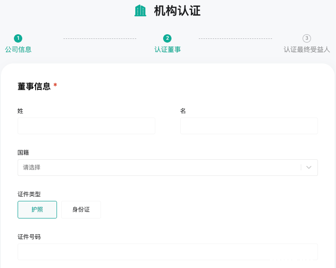Open the 国籍 请选择 dropdown
Viewport: 336px width, 268px height.
tap(158, 168)
